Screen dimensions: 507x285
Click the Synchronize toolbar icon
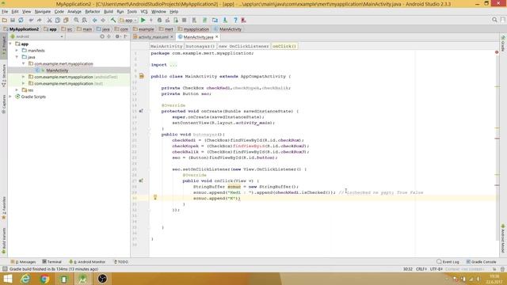tap(21, 20)
